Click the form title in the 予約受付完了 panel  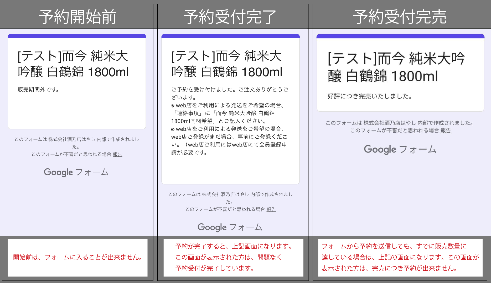[x=227, y=64]
